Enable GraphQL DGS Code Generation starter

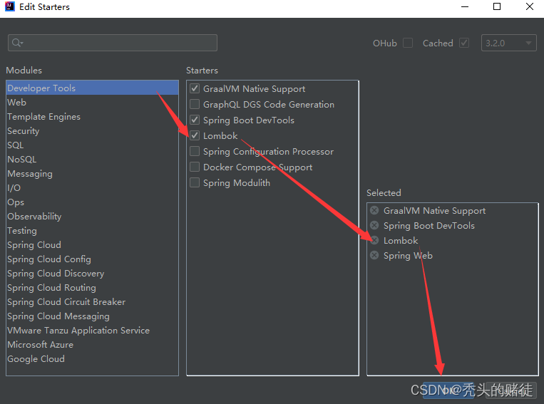coord(195,104)
